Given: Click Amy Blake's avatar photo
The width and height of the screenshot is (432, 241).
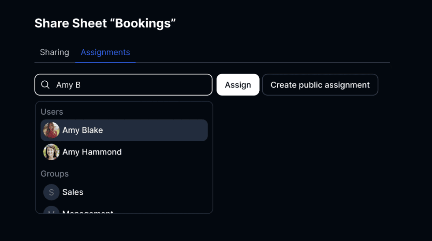Looking at the screenshot, I should point(51,130).
